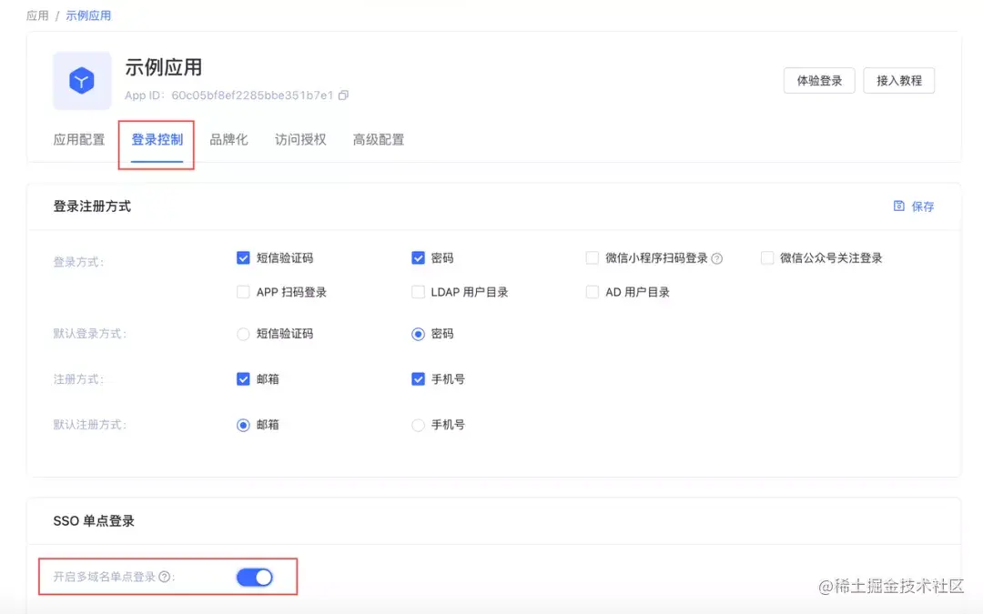This screenshot has width=983, height=614.
Task: Click the 示例应用 app logo icon
Action: coord(82,81)
